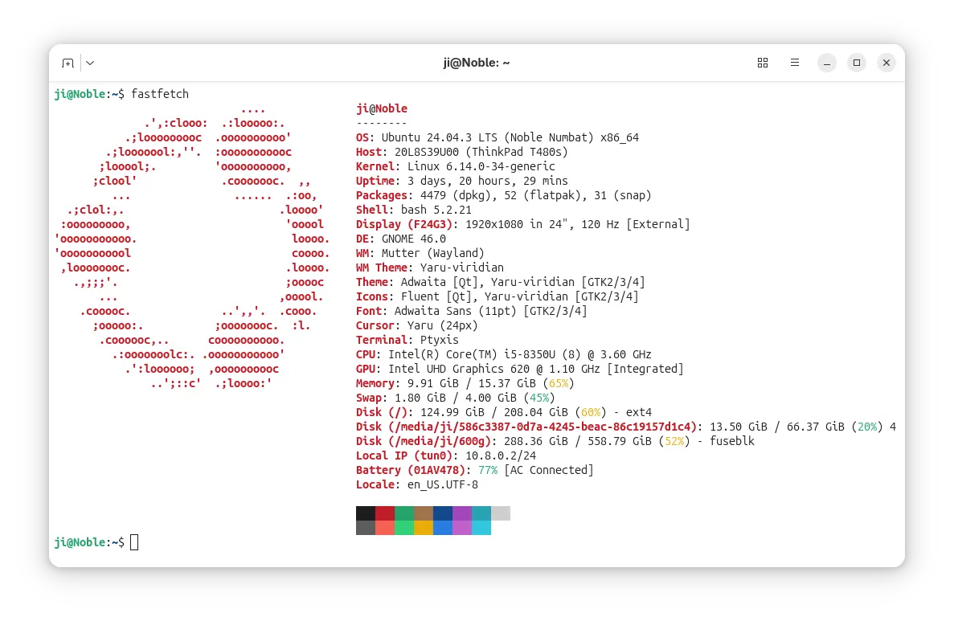Click the dark blue swatch in top row

point(443,513)
